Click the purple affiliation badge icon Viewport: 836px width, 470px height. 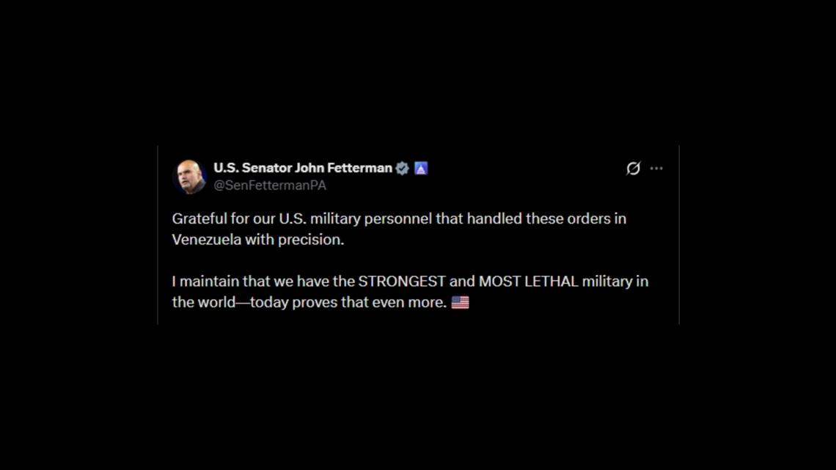(x=421, y=168)
